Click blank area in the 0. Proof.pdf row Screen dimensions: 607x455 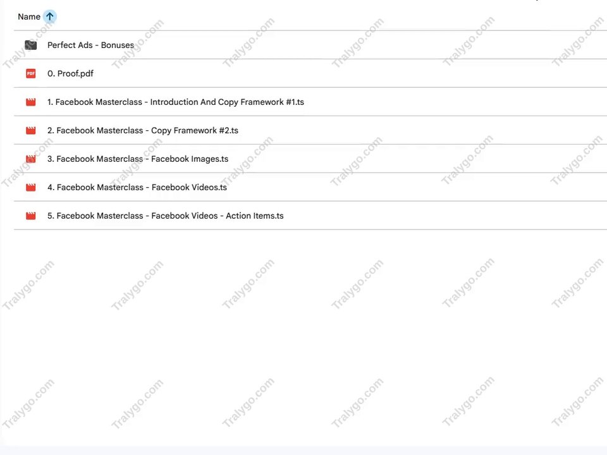pos(348,73)
